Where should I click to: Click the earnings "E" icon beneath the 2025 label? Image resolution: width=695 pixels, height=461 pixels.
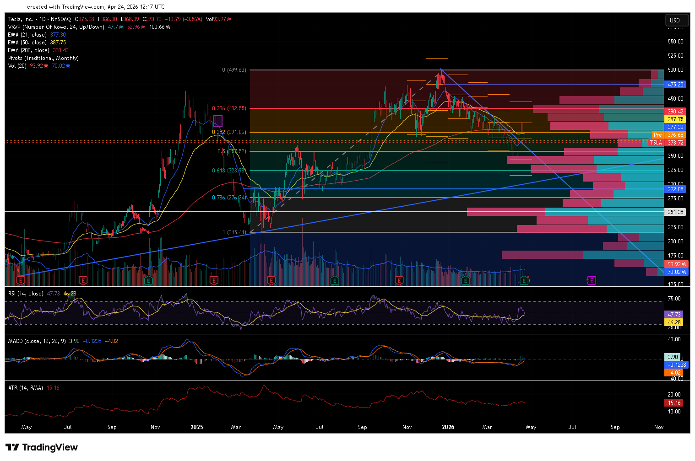[x=214, y=280]
